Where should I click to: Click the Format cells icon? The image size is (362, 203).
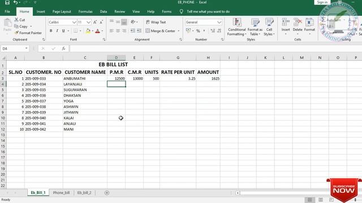pyautogui.click(x=309, y=23)
